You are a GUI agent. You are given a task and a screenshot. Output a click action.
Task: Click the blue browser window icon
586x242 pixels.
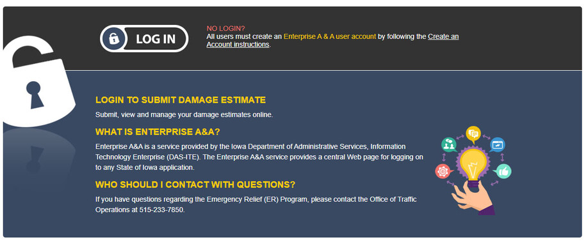click(x=497, y=145)
